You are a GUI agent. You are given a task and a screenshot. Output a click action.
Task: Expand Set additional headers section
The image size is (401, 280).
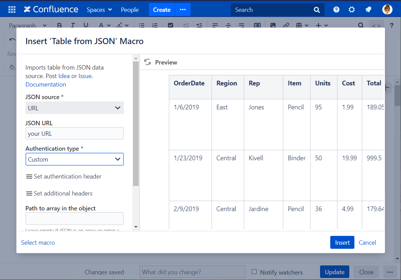59,193
